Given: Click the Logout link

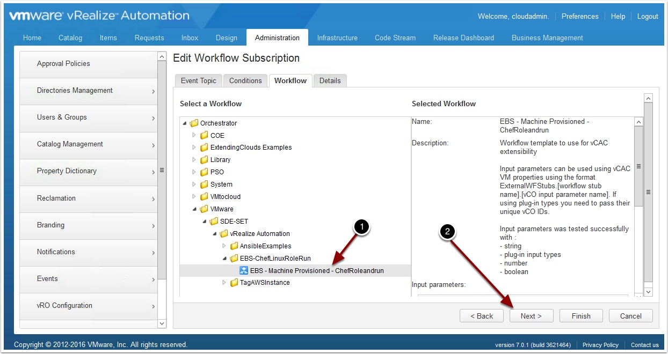Looking at the screenshot, I should pyautogui.click(x=648, y=17).
